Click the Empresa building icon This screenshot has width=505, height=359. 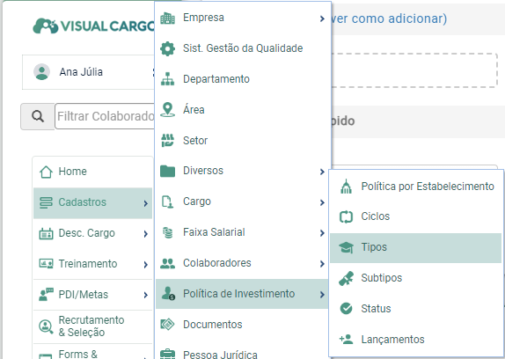[x=167, y=18]
